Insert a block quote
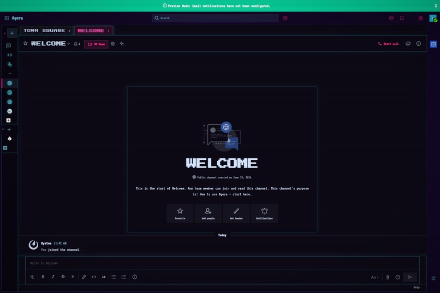The width and height of the screenshot is (440, 293). point(104,277)
